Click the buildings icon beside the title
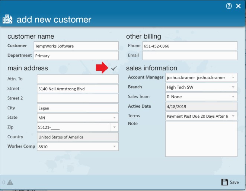 click(x=7, y=19)
